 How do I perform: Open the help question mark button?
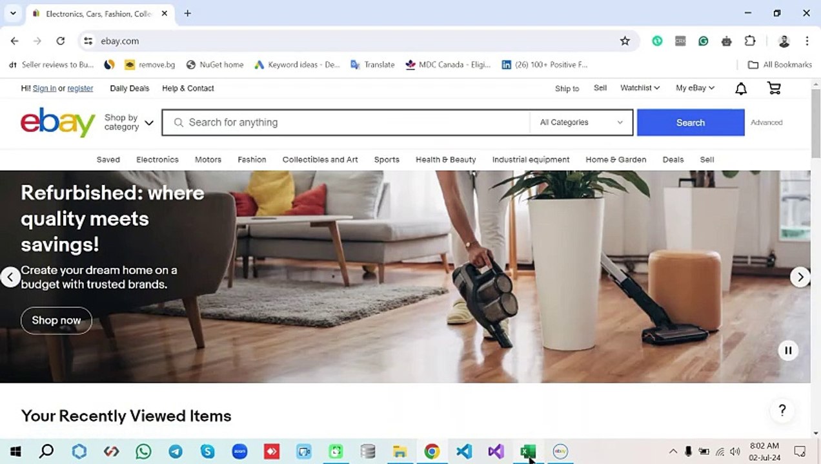point(782,411)
